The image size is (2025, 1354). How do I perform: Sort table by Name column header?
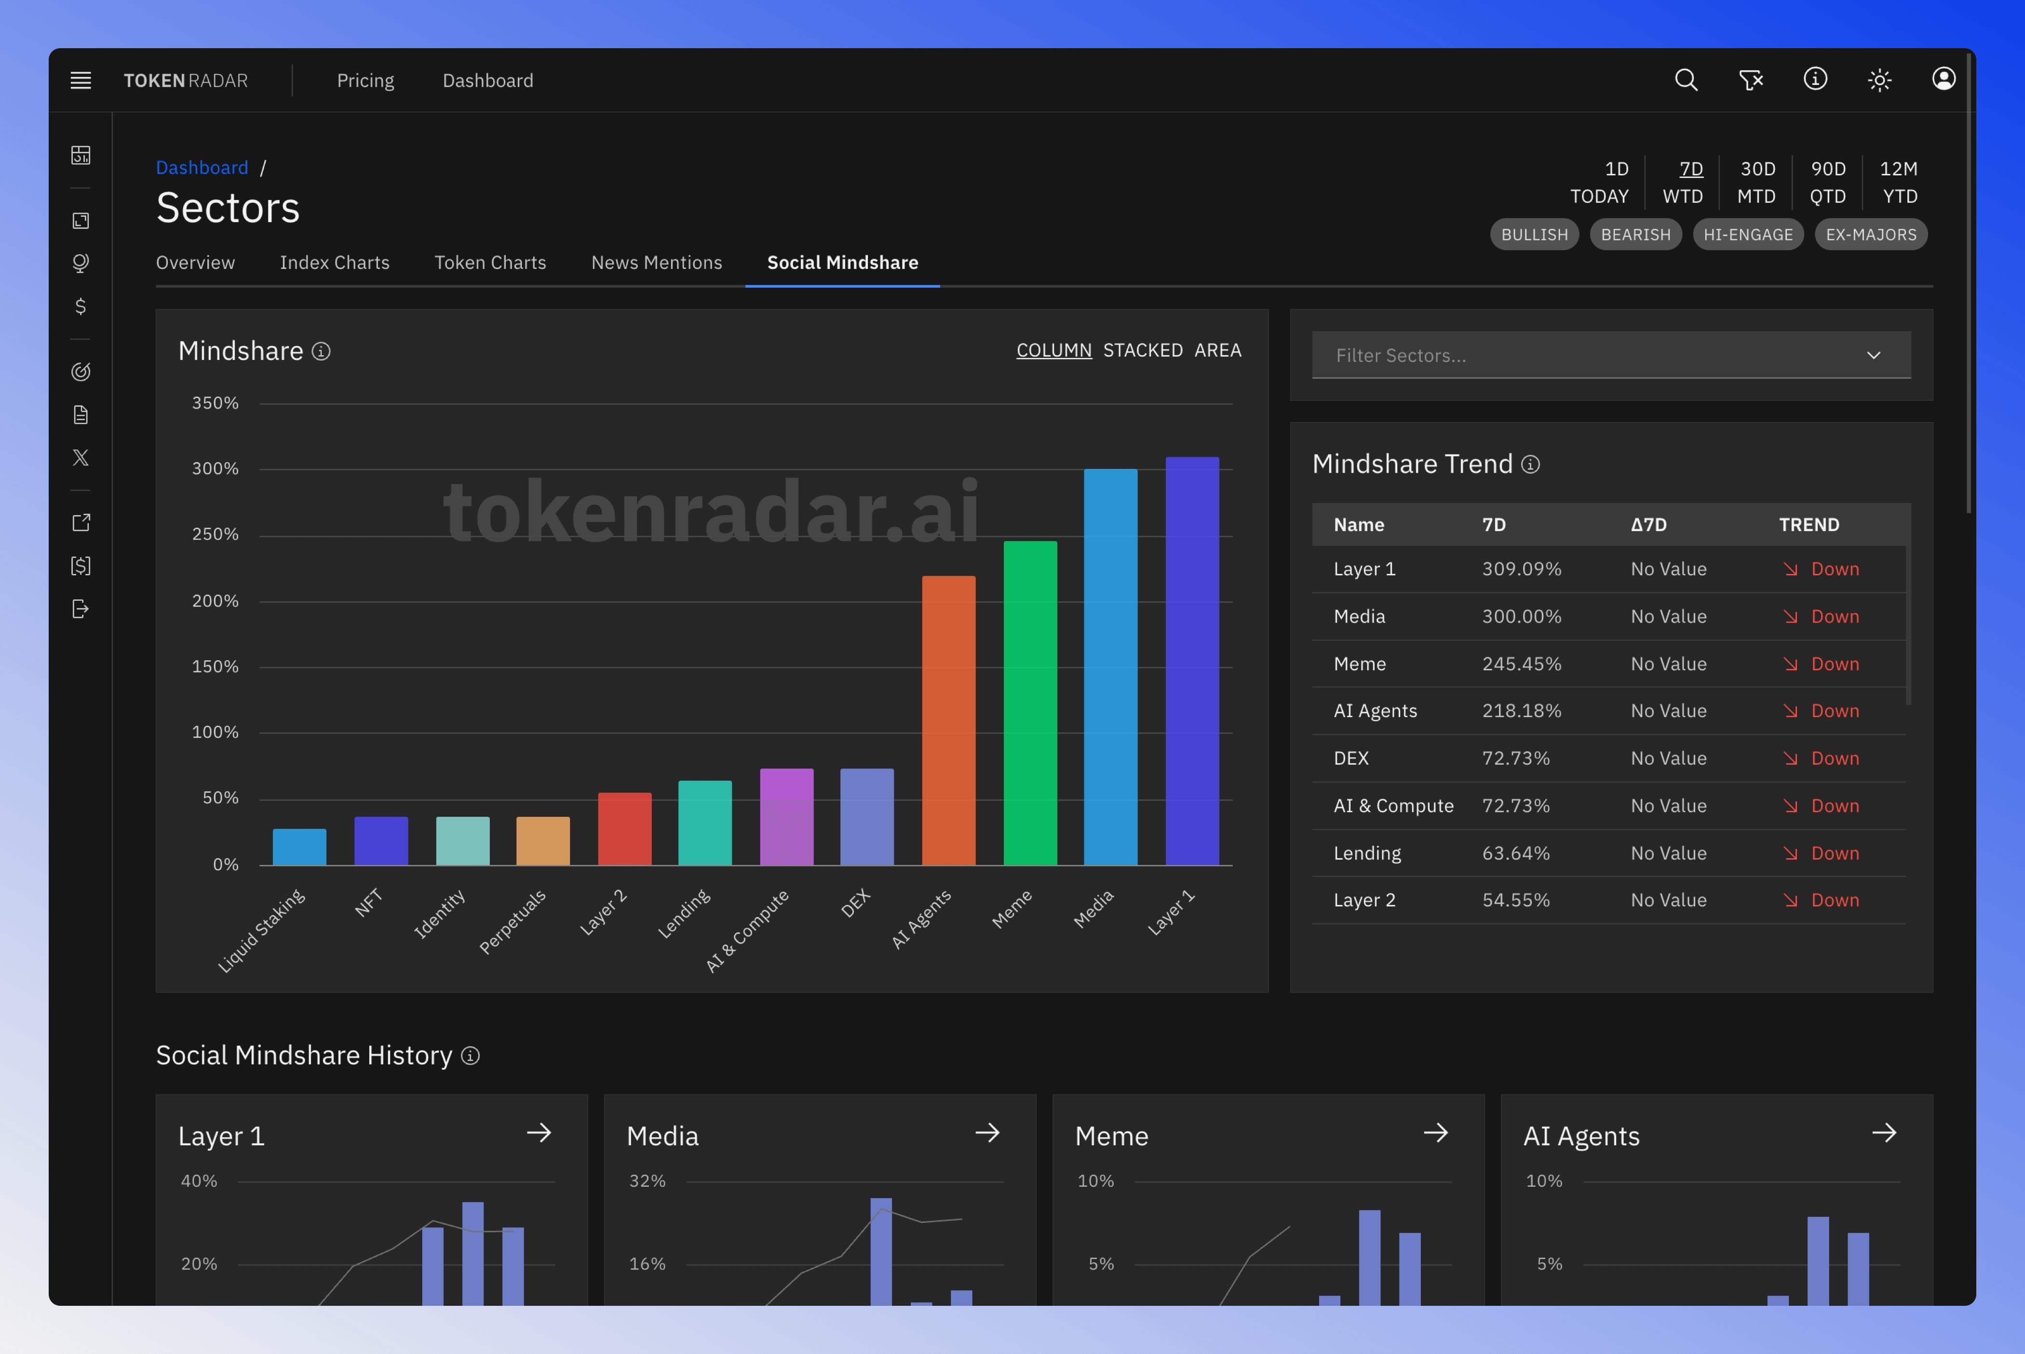1359,524
